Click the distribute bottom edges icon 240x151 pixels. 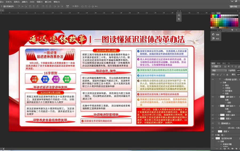[50, 6]
